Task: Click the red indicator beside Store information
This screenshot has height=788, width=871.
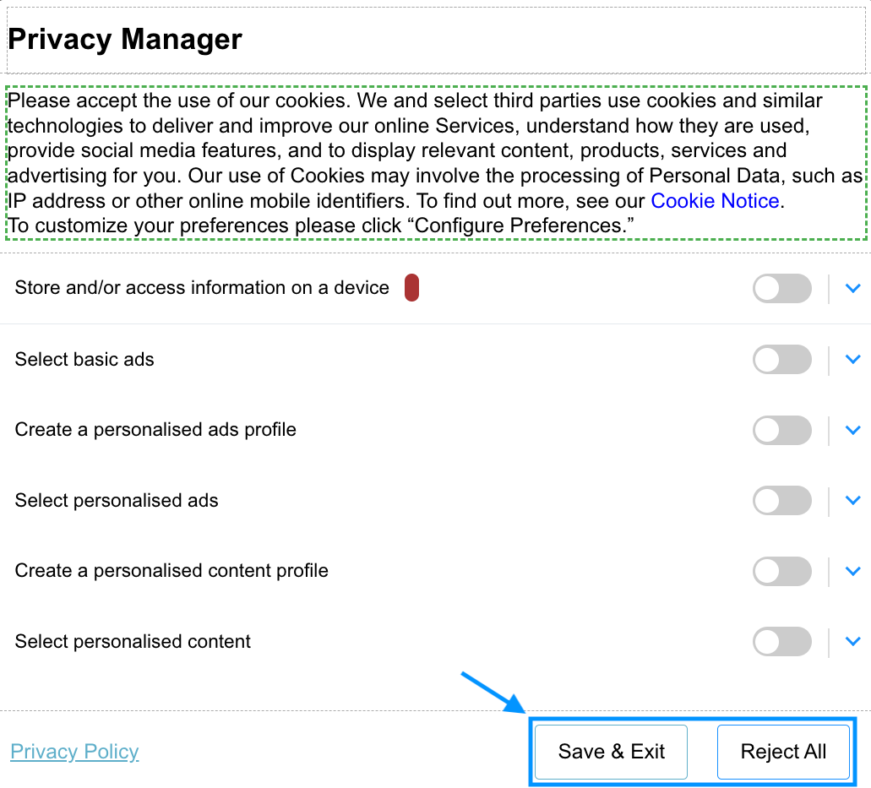Action: [411, 288]
